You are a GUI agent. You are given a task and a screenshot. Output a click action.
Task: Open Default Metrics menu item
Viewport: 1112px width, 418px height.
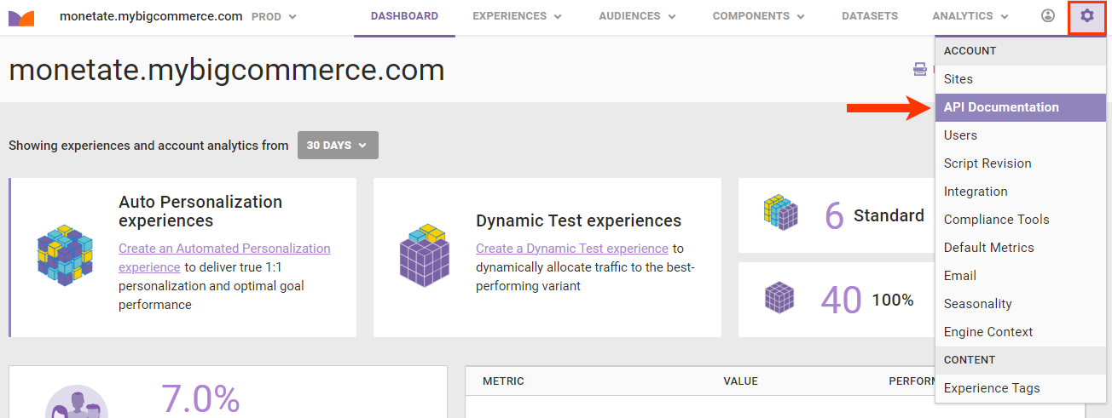coord(1020,248)
